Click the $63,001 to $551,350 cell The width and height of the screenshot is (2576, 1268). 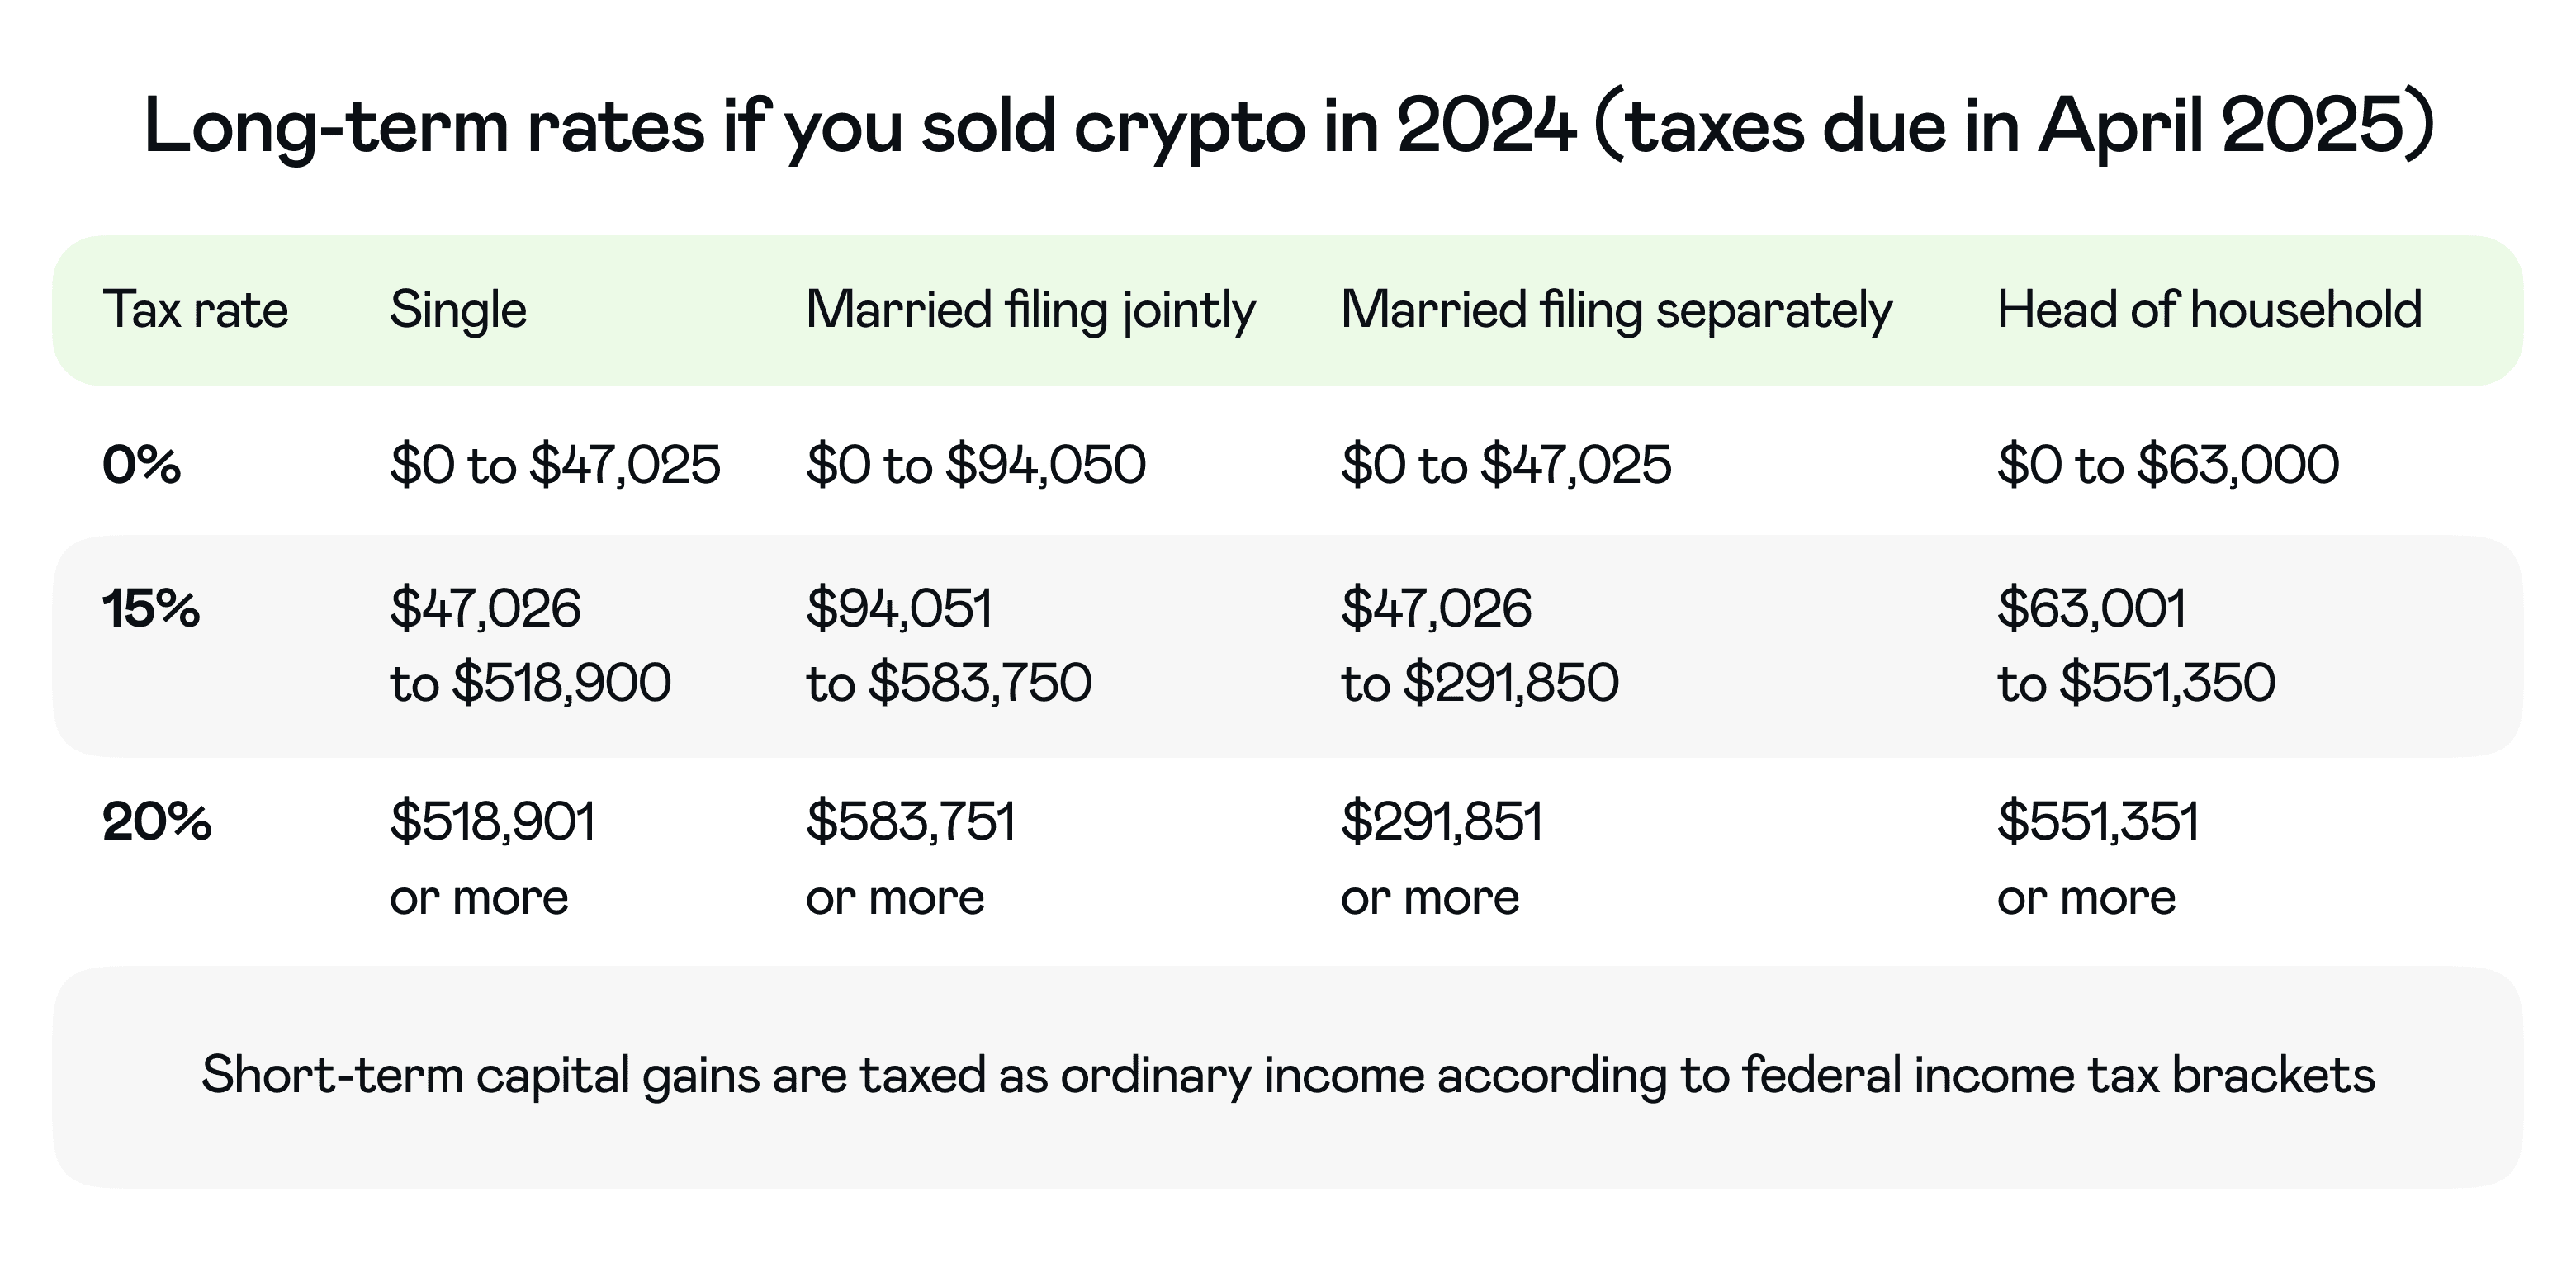[2136, 646]
